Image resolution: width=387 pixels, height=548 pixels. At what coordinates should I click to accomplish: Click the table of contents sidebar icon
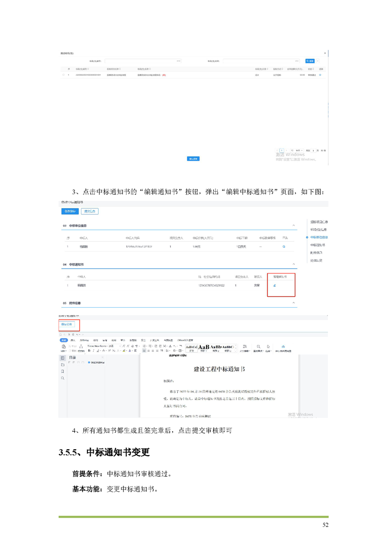pyautogui.click(x=62, y=358)
